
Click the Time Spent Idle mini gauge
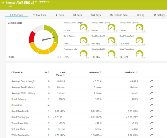pyautogui.click(x=84, y=54)
